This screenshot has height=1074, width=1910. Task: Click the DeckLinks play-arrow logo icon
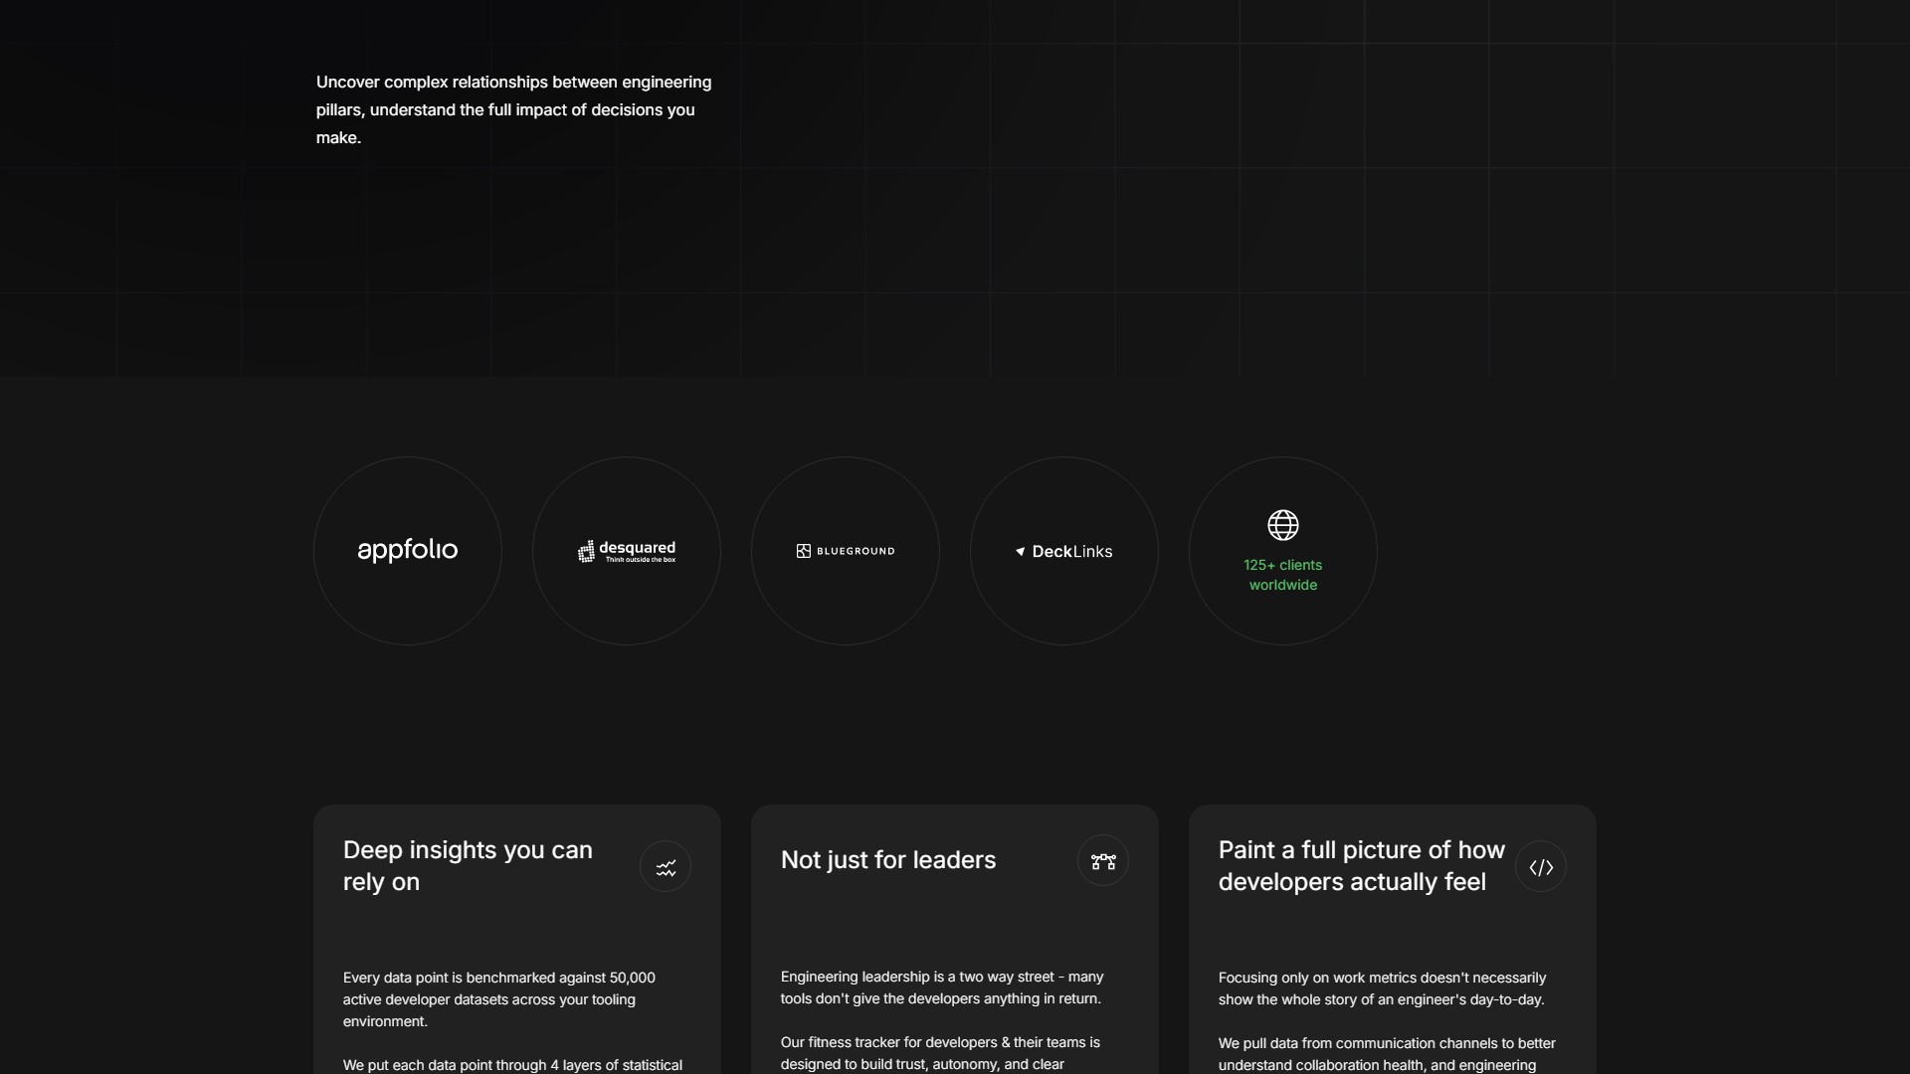pos(1020,551)
